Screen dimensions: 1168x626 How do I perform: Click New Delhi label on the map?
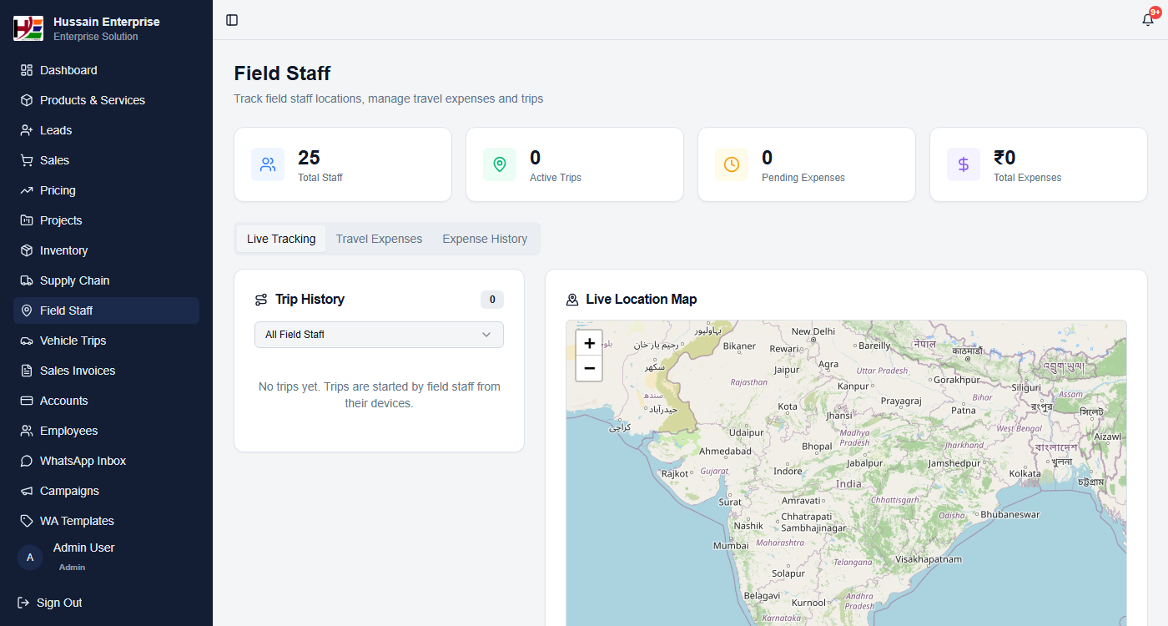pyautogui.click(x=813, y=331)
